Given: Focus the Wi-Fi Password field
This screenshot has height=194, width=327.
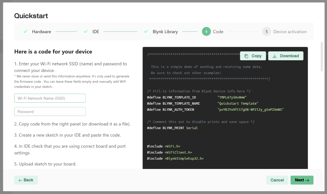Looking at the screenshot, I should point(50,112).
